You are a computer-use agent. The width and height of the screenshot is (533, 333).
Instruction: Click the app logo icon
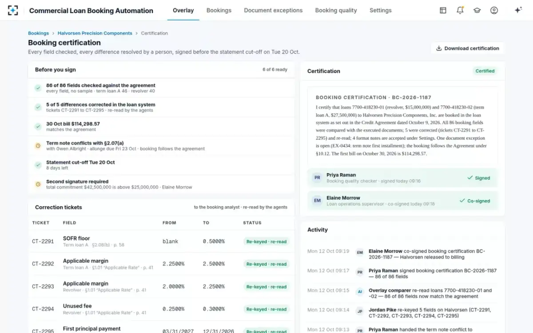coord(13,10)
